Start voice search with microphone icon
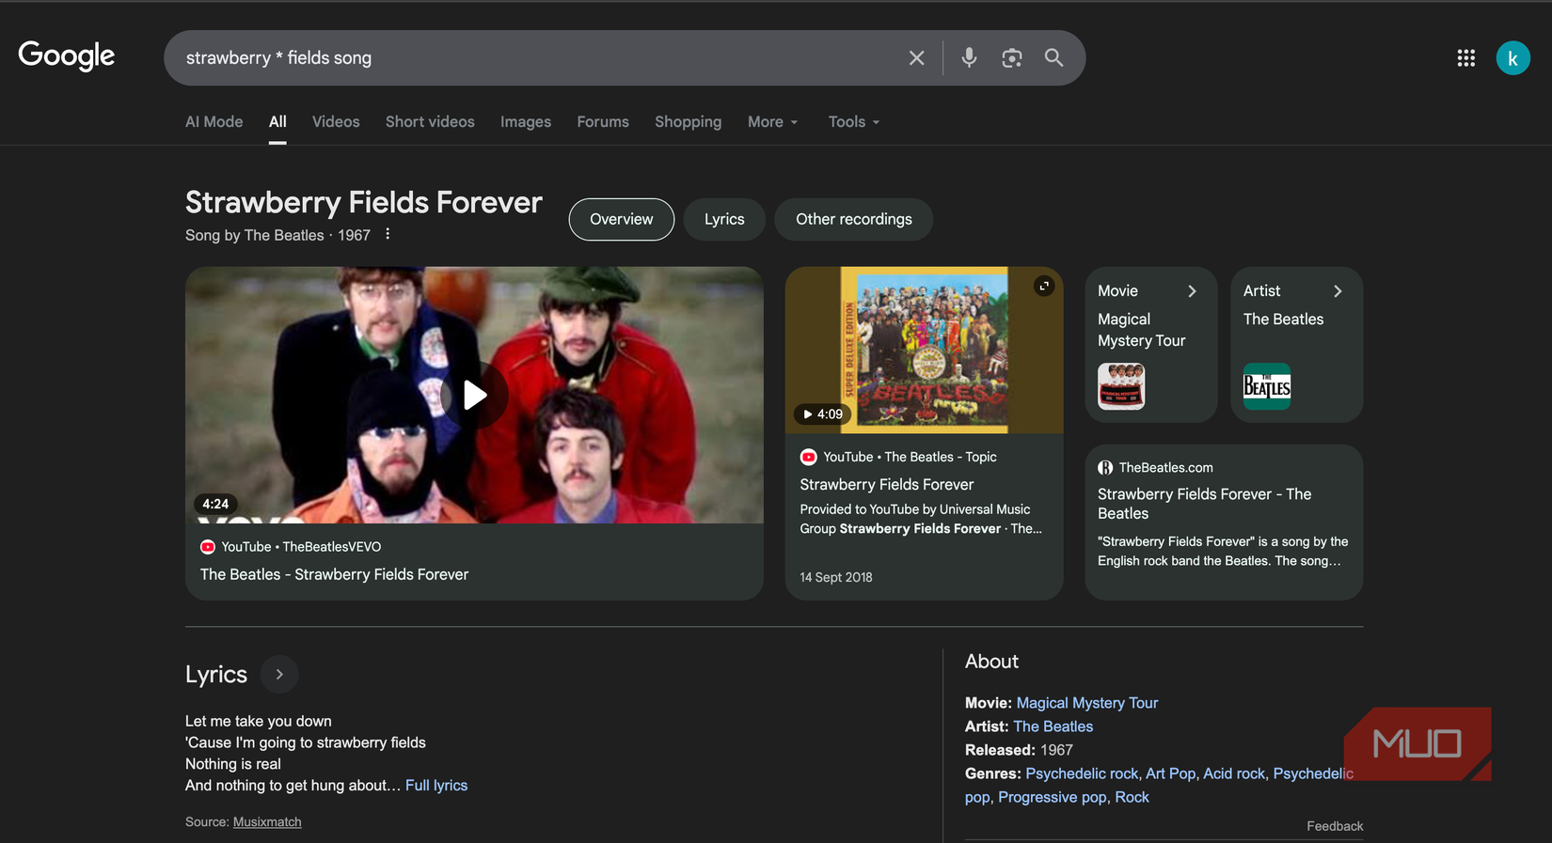1552x843 pixels. click(x=969, y=58)
